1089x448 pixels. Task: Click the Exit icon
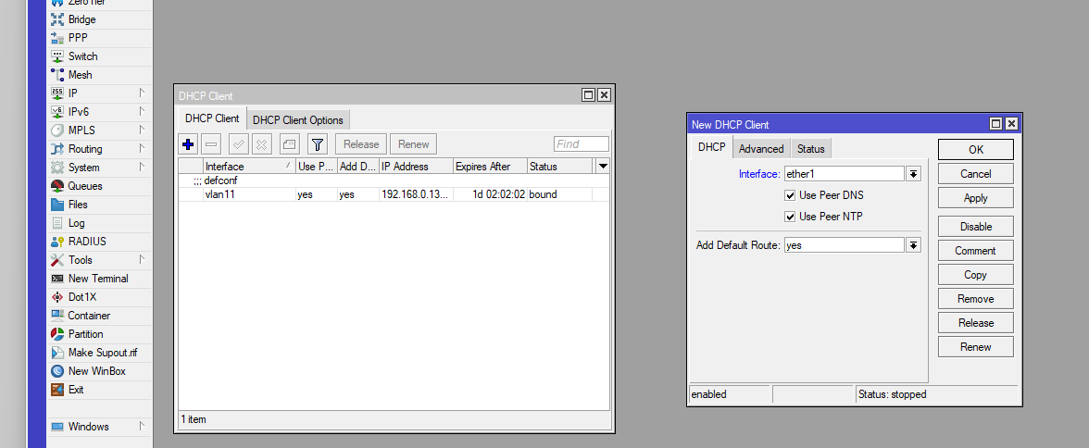coord(57,390)
